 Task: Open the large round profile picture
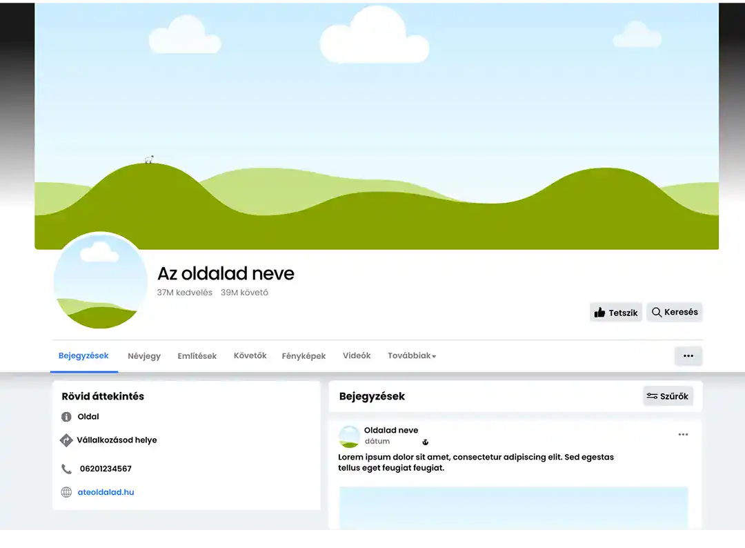101,282
